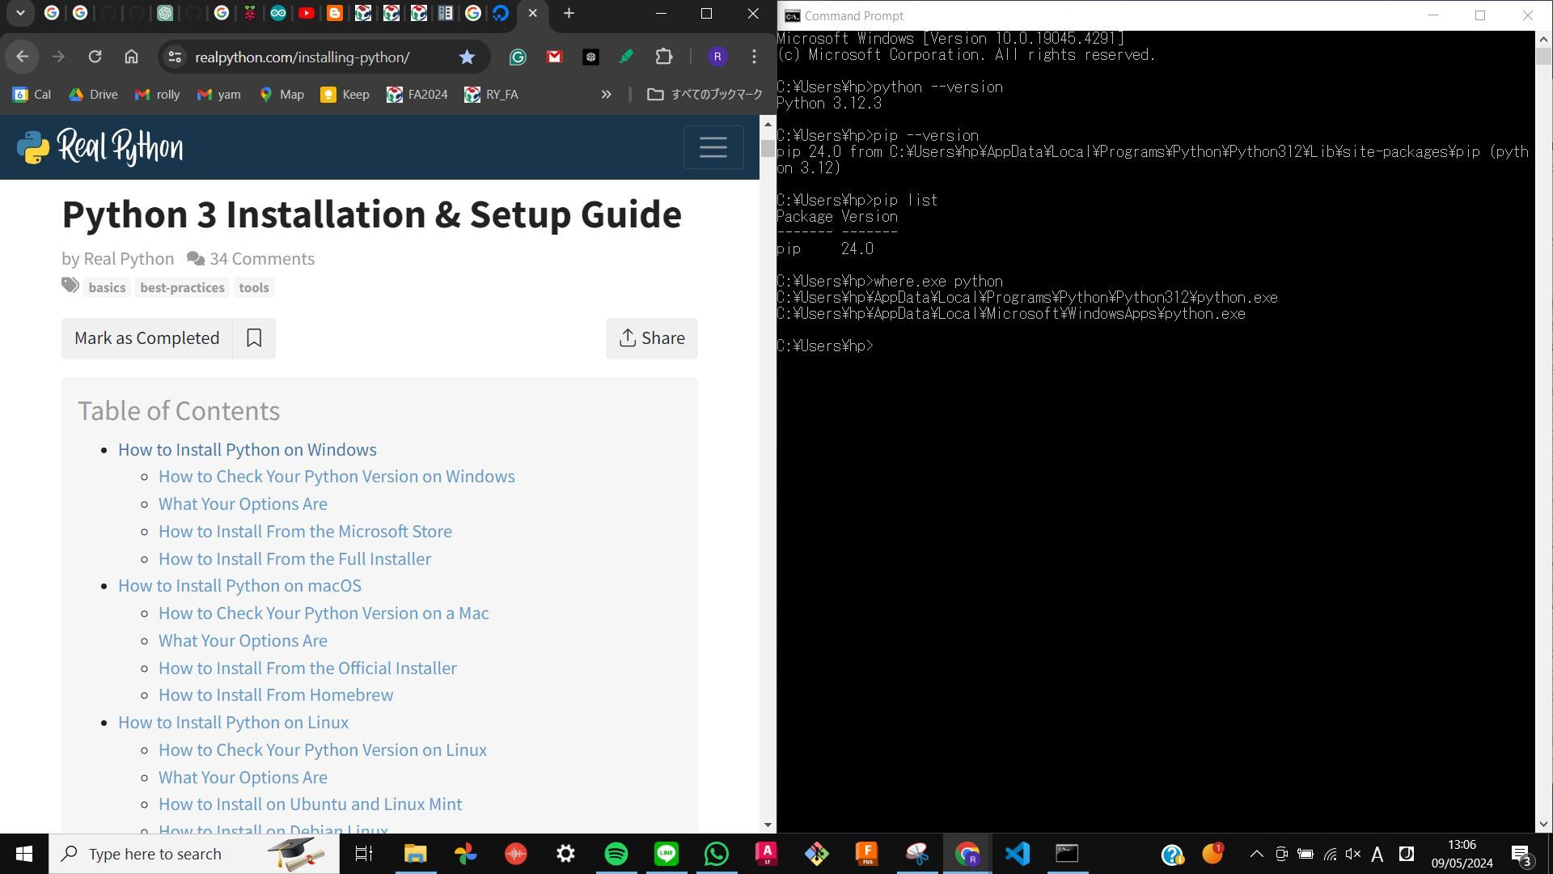Open the 34 Comments link
This screenshot has height=874, width=1553.
pos(251,259)
